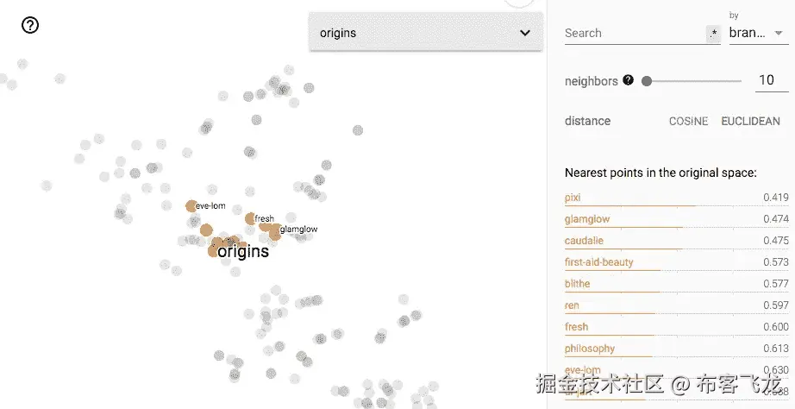Open the origins selection dropdown
Viewport: 795px width, 409px height.
pos(425,34)
